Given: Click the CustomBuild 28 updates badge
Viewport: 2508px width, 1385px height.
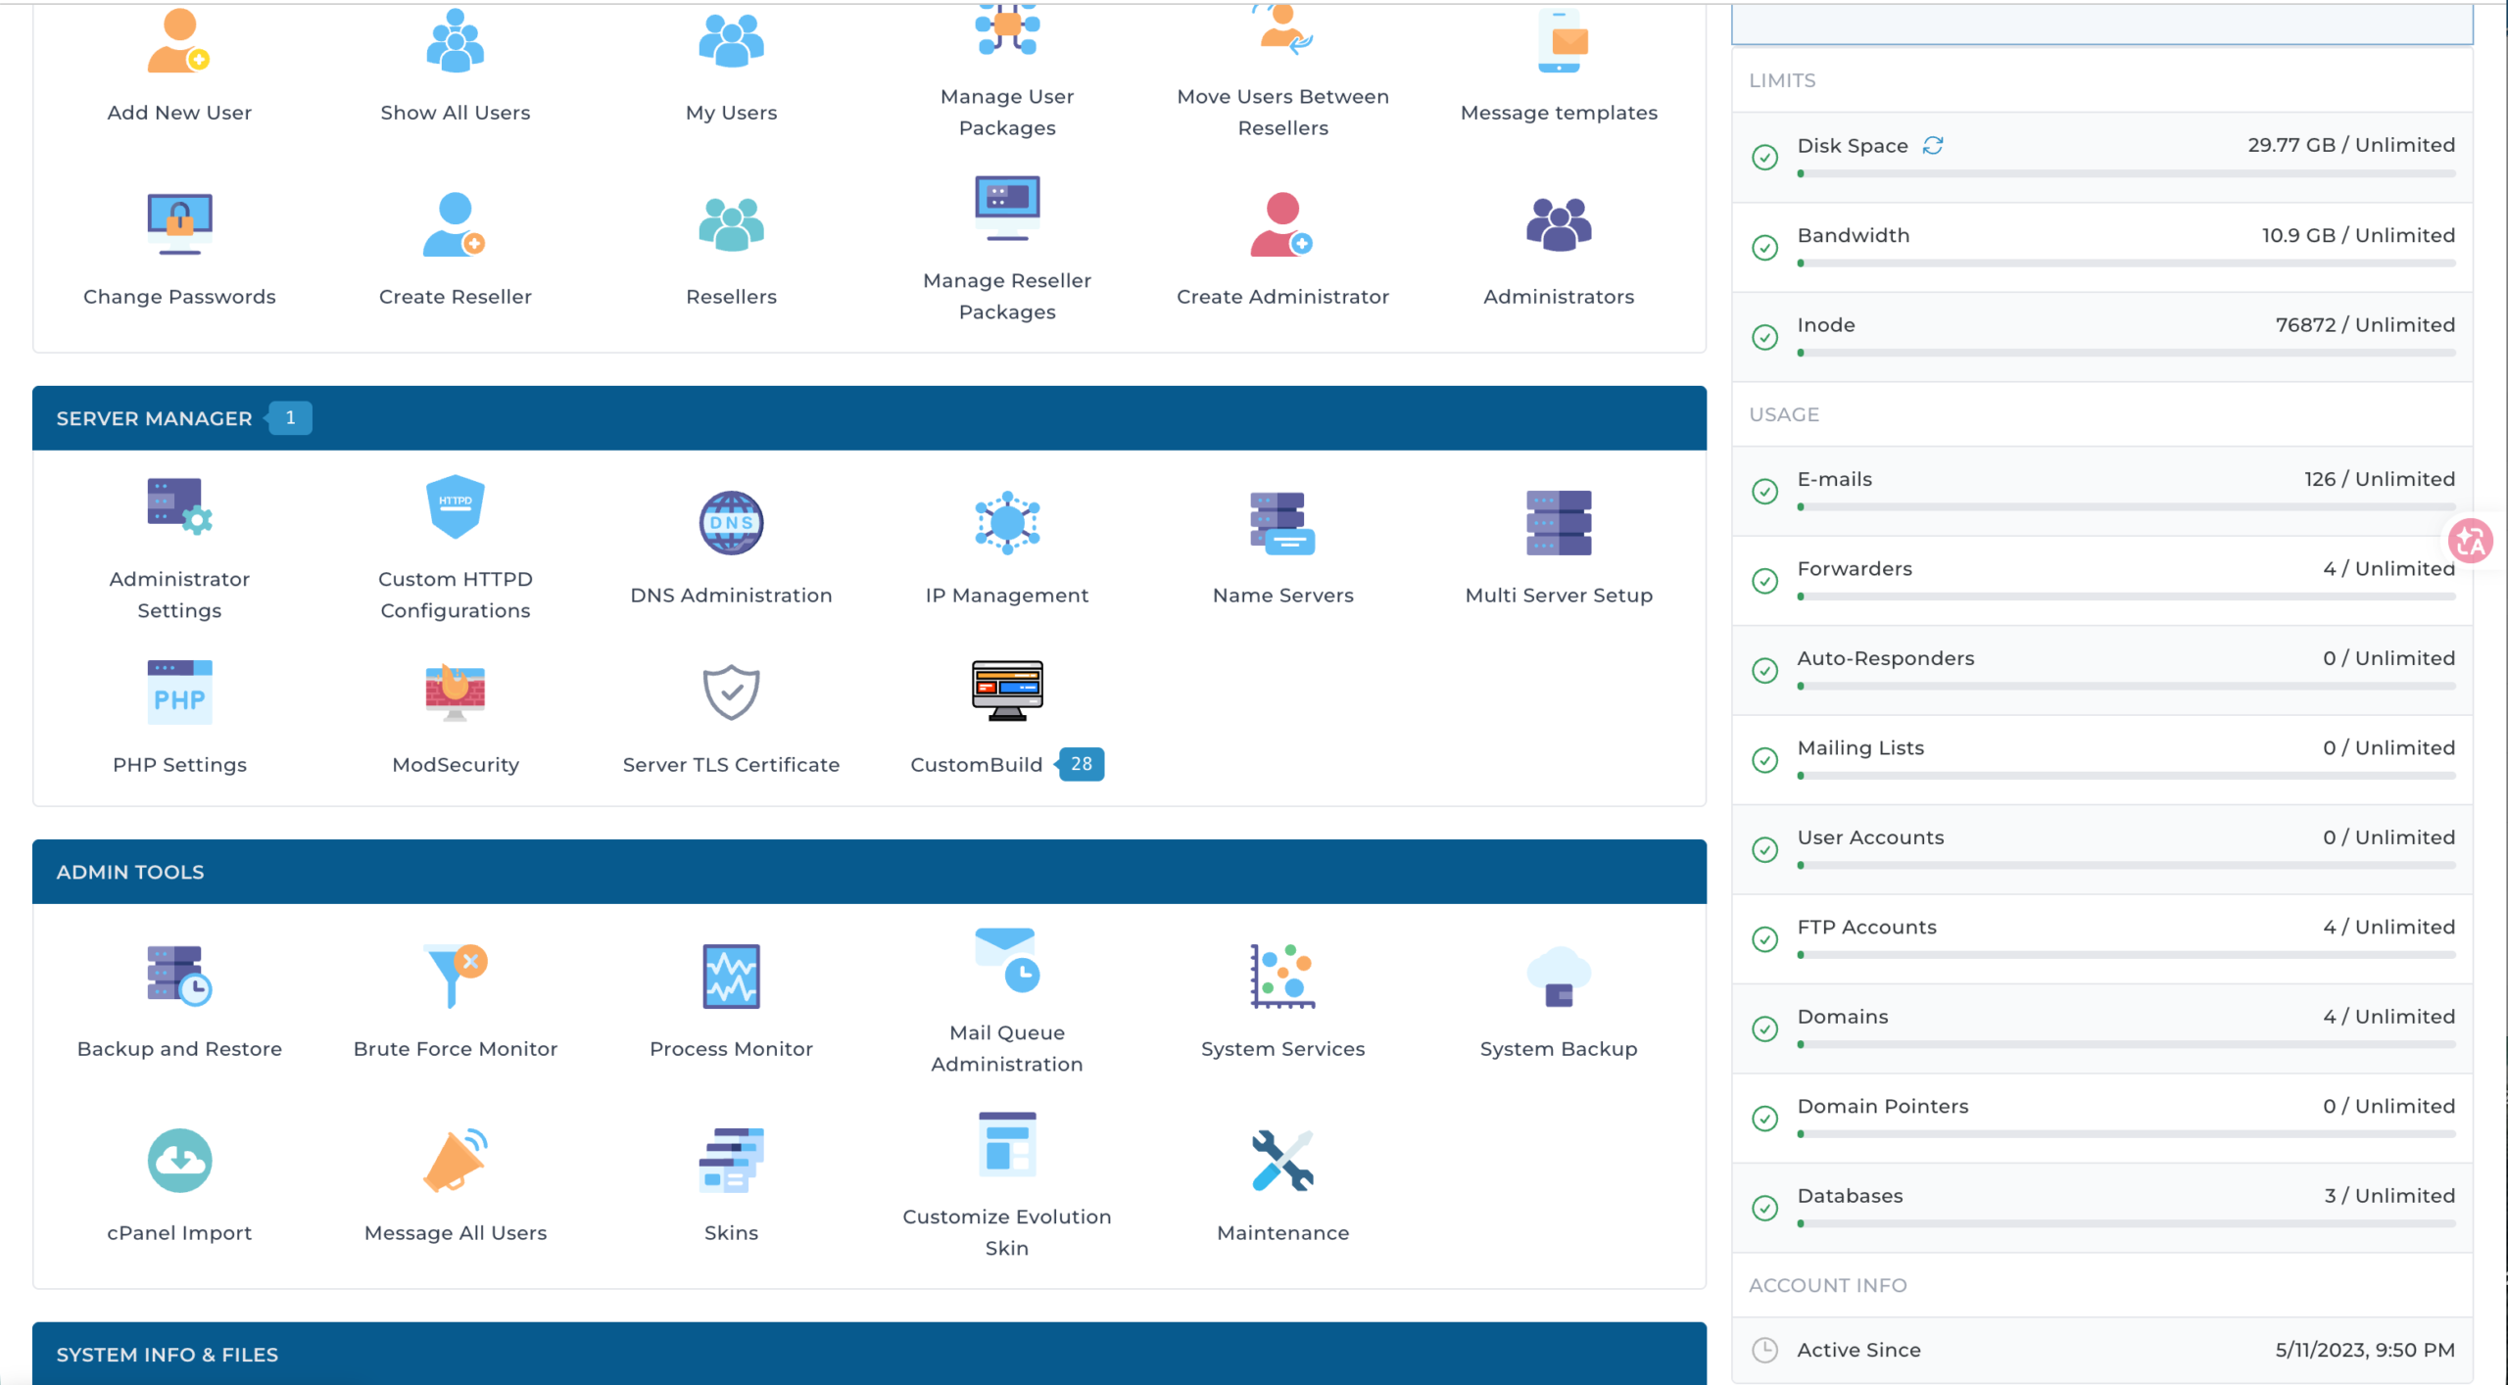Looking at the screenshot, I should 1081,764.
